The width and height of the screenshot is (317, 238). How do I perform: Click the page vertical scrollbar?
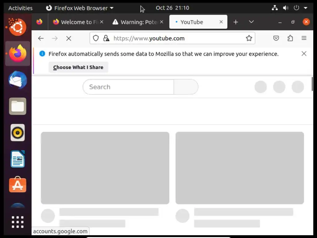click(312, 84)
